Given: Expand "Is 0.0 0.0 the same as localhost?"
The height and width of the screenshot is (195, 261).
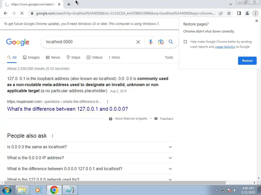Looking at the screenshot, I should point(90,147).
